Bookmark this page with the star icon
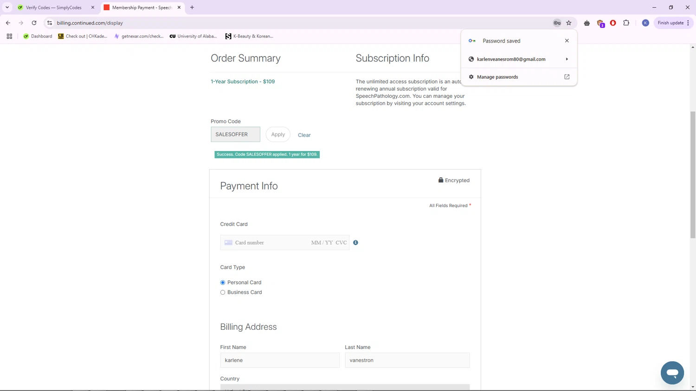 (569, 23)
